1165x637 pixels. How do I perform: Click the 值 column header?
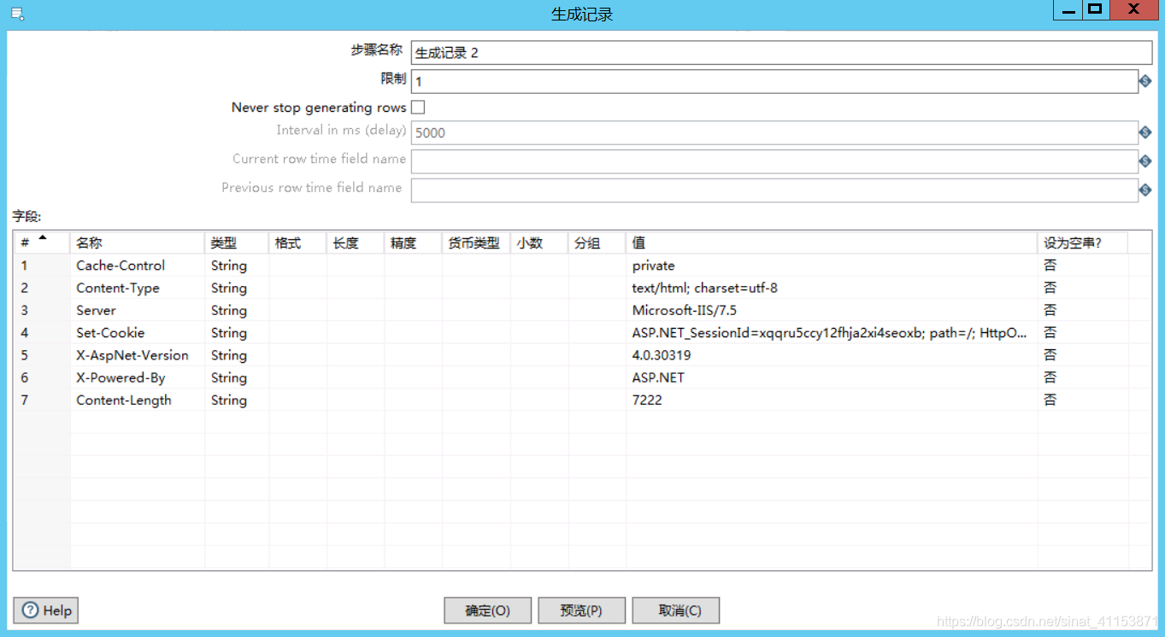click(832, 243)
